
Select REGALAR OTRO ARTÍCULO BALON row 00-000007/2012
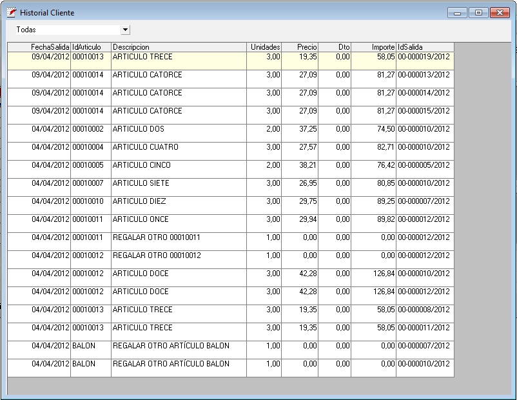[231, 350]
